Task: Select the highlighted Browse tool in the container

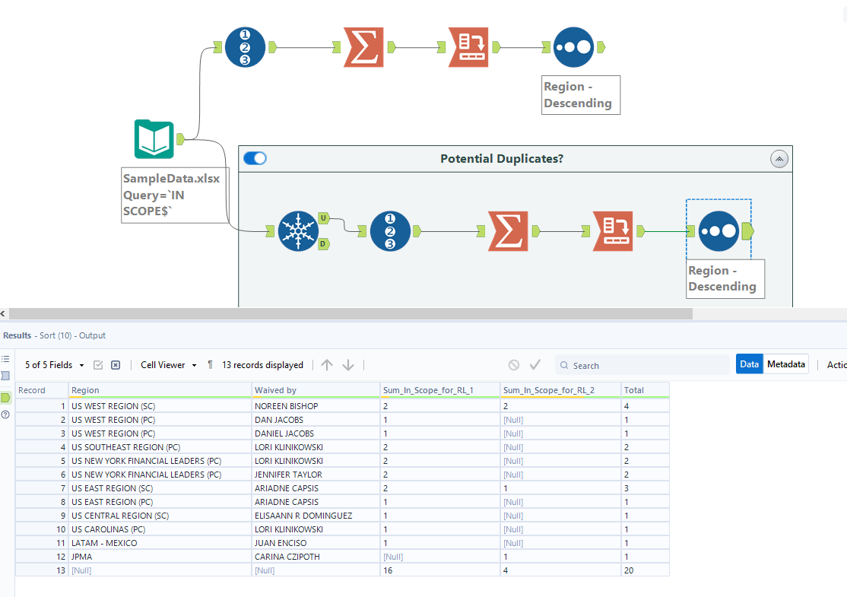Action: click(718, 230)
